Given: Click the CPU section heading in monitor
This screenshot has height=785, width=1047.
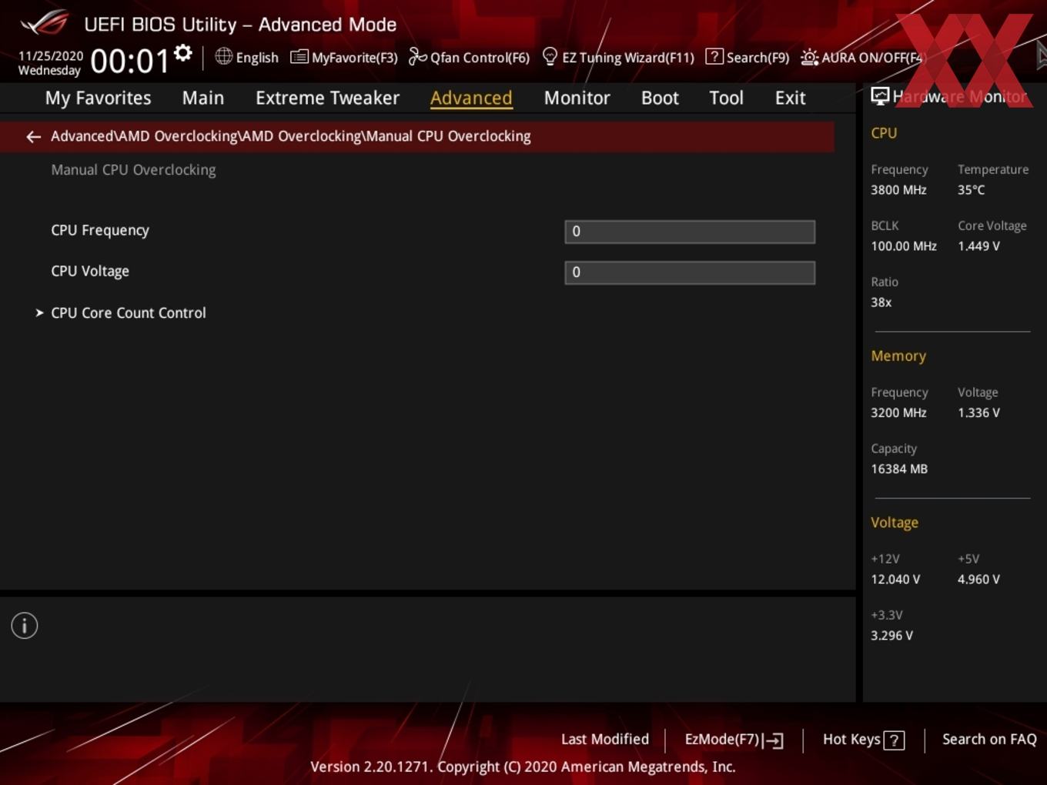Looking at the screenshot, I should point(884,133).
